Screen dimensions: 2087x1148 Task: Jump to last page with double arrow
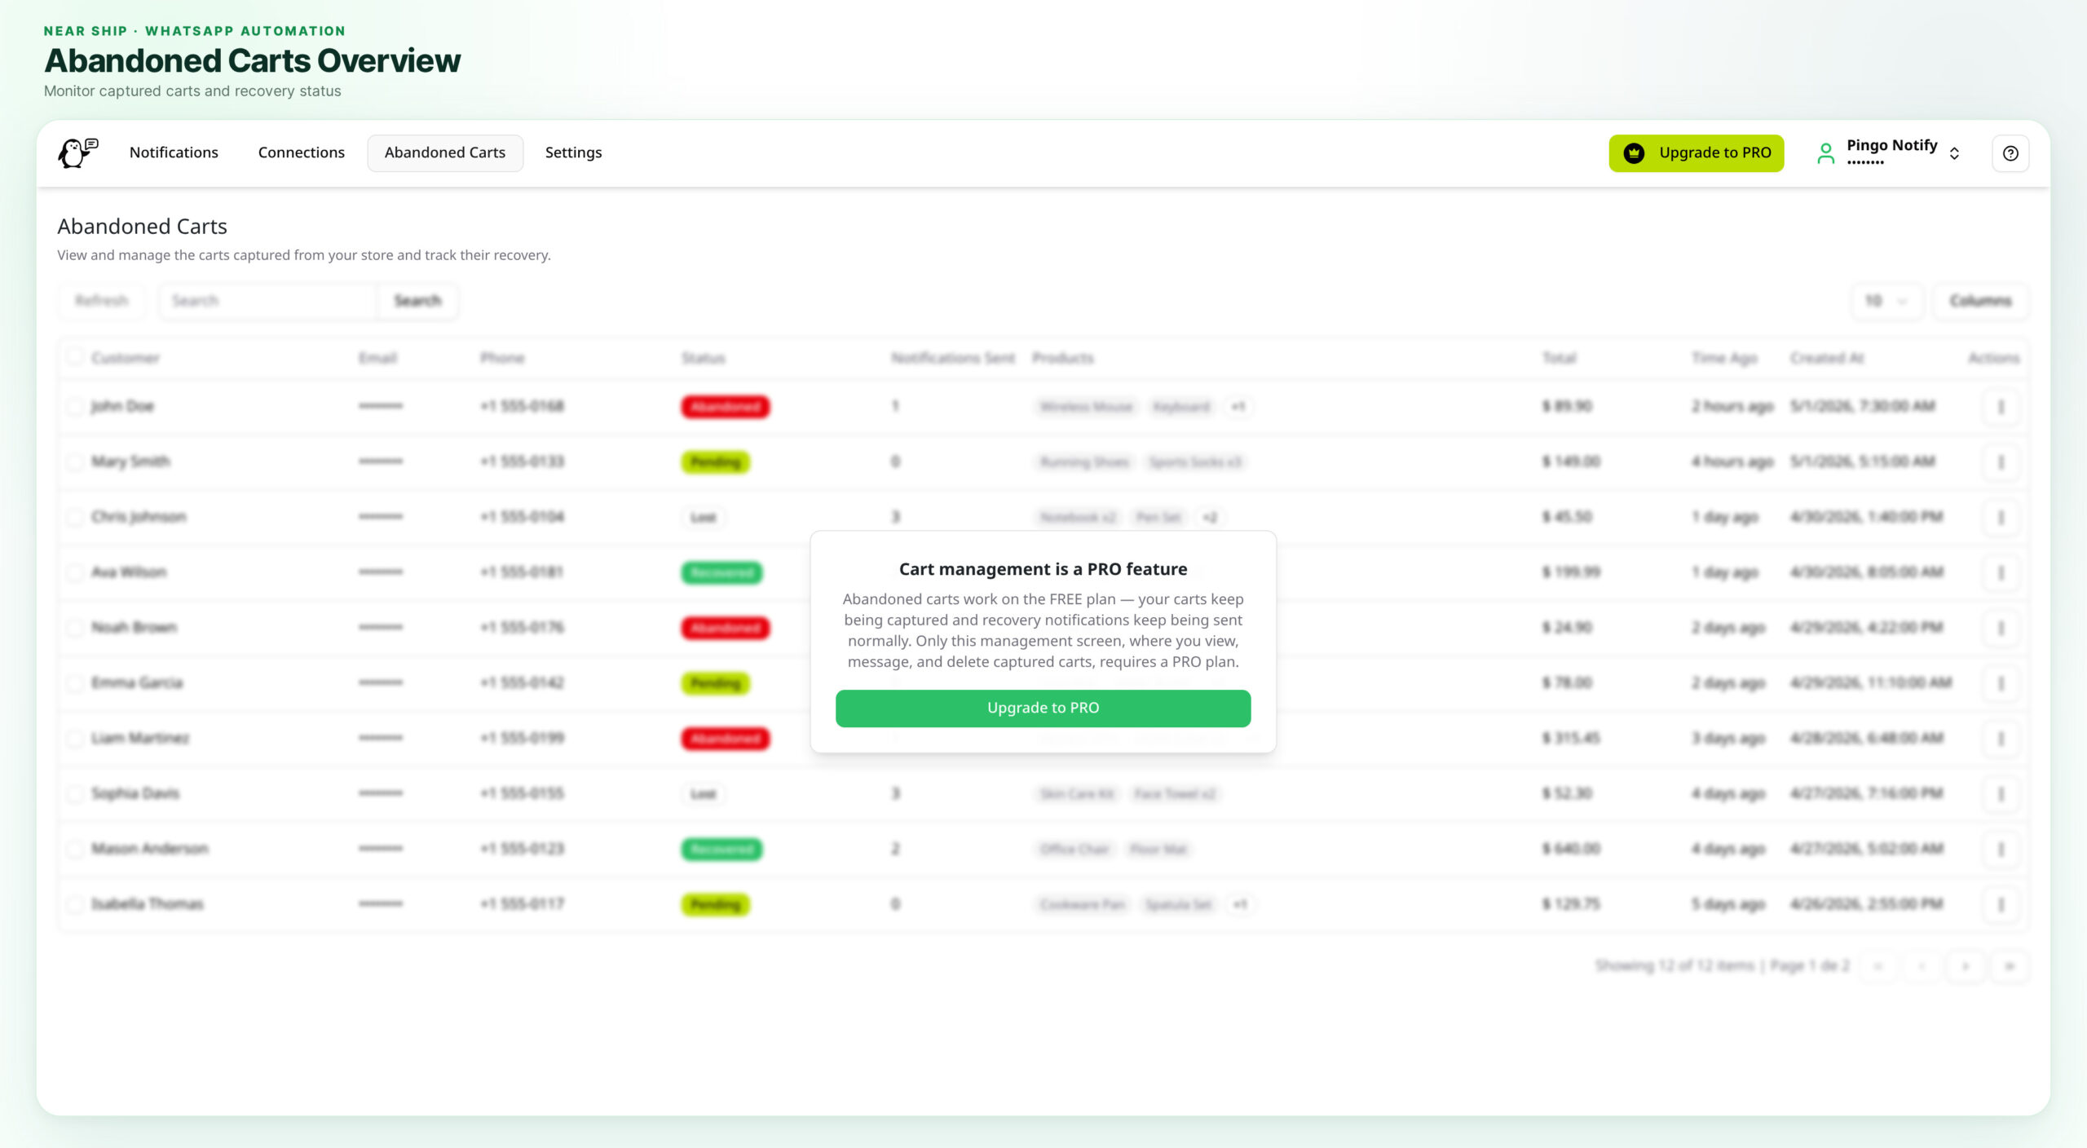(2010, 966)
